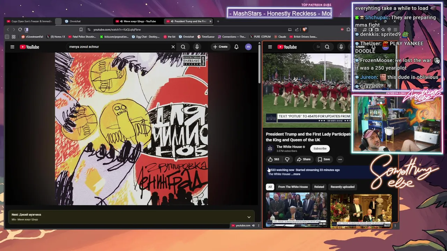Viewport: 447px width, 251px height.
Task: Open the apps grid in bookmarks bar
Action: tap(14, 37)
